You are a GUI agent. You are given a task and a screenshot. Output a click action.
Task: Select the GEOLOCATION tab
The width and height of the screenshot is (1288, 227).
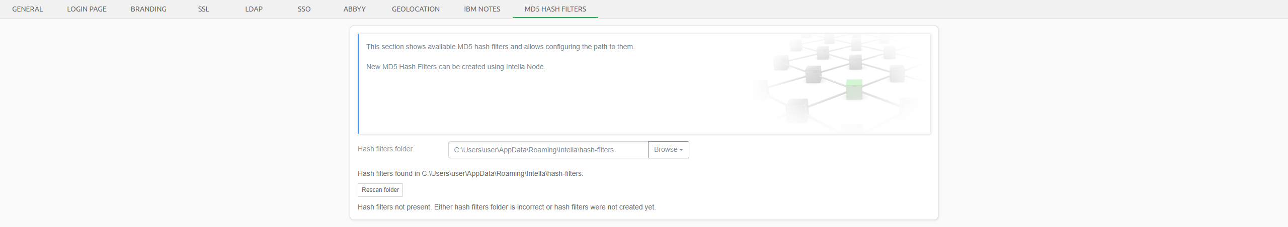[x=416, y=9]
